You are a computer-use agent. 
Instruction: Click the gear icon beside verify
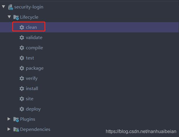[22, 78]
